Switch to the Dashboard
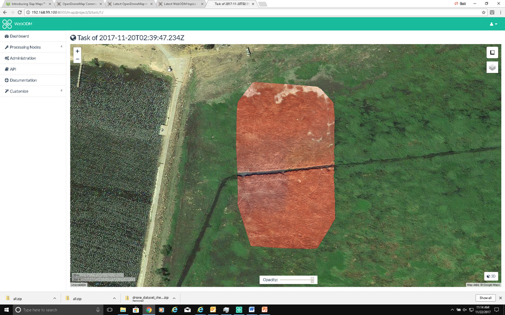505x315 pixels. [x=18, y=36]
